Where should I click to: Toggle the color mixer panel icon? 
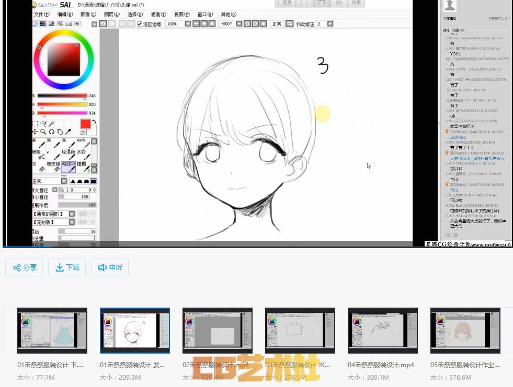(x=60, y=24)
